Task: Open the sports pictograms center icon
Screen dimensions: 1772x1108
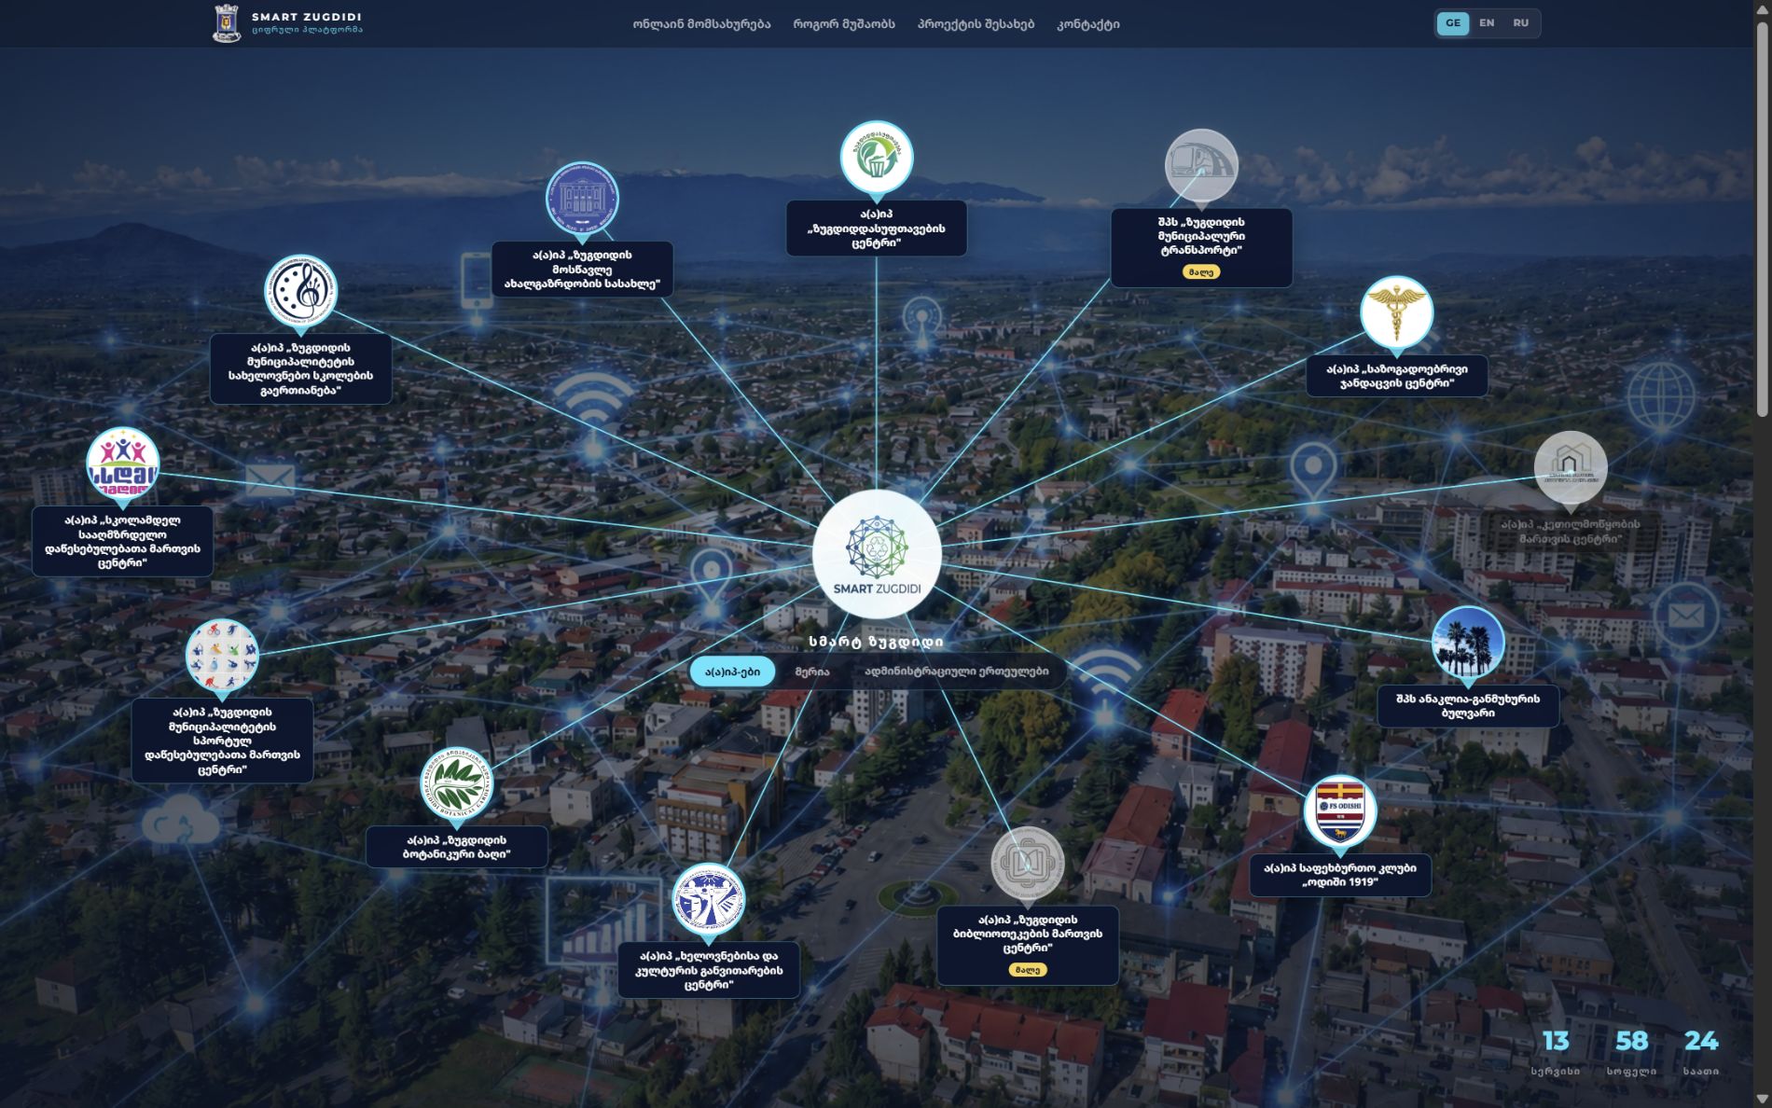Action: (x=222, y=655)
